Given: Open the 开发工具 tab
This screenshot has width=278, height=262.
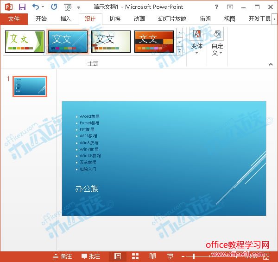Looking at the screenshot, I should [260, 19].
